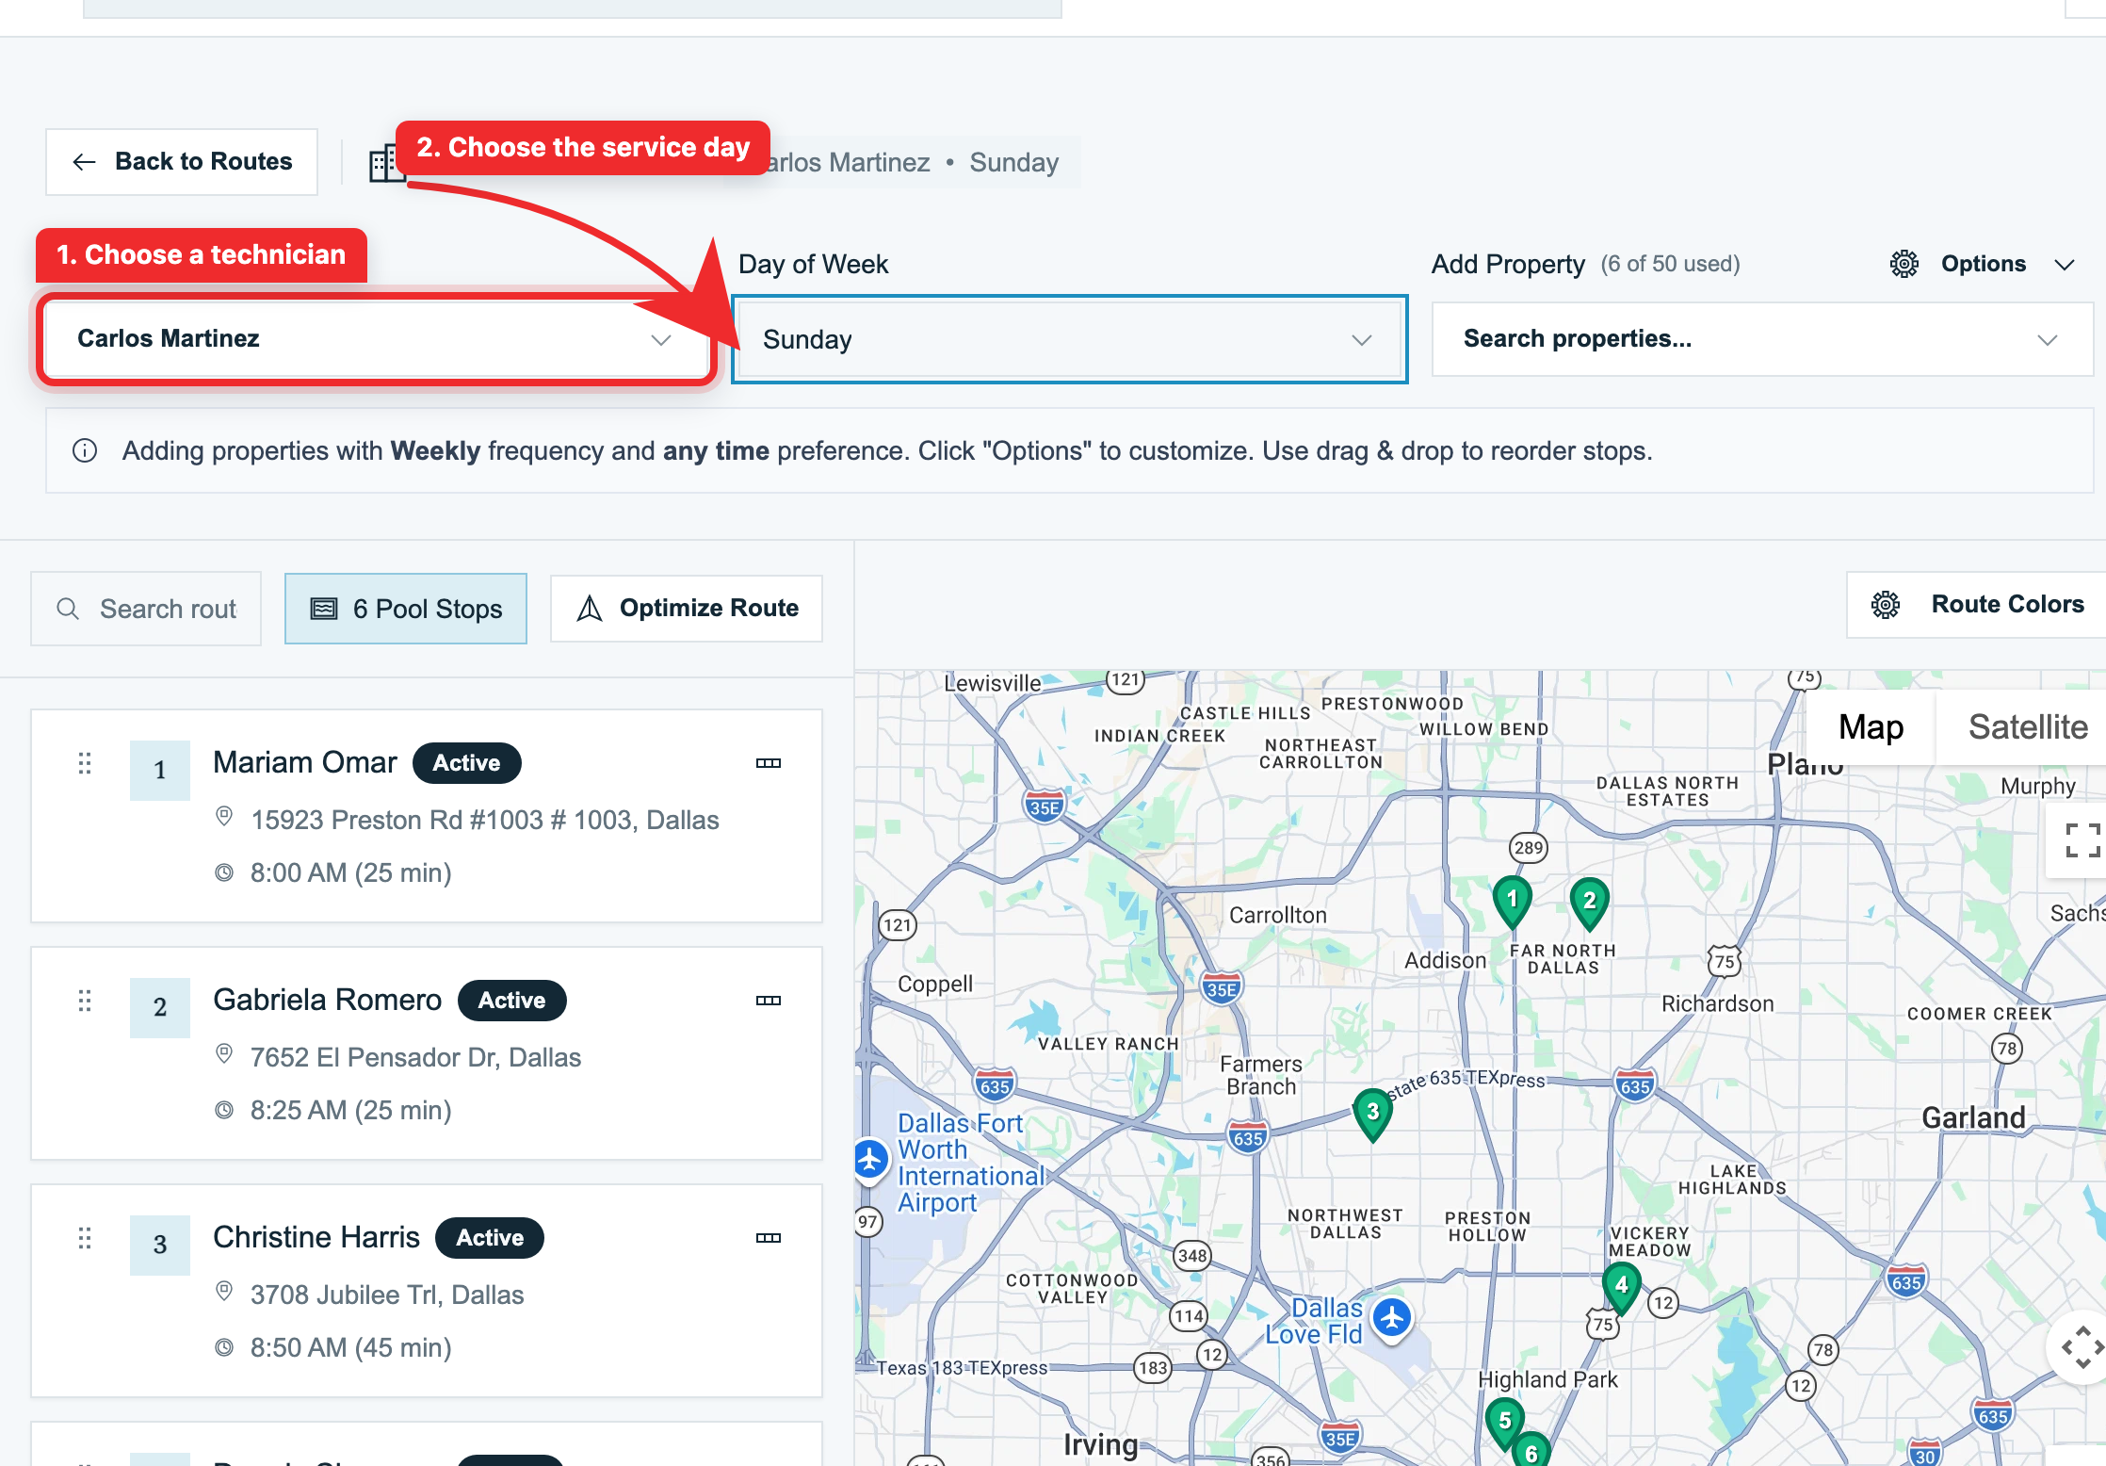Grab drag handle for Mariam Omar stop
The height and width of the screenshot is (1466, 2106).
click(x=85, y=763)
